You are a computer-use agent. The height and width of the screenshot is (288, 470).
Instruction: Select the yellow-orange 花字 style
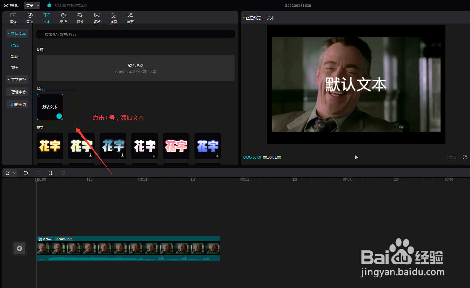pyautogui.click(x=50, y=146)
